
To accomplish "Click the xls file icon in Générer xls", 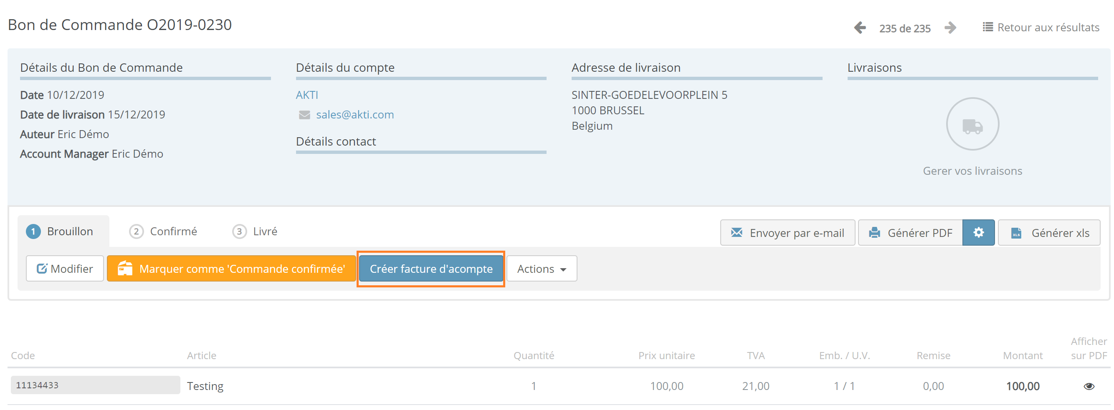I will [x=1016, y=233].
